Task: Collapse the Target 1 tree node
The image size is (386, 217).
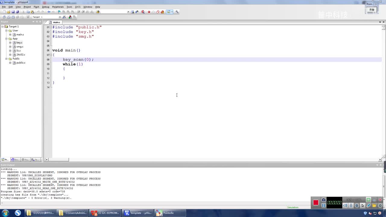Action: [x=2, y=27]
